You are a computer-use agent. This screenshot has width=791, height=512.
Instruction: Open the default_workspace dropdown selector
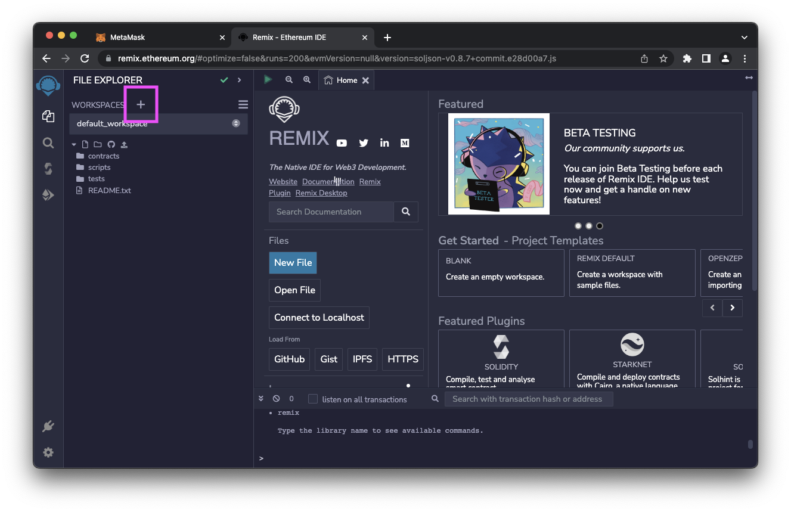[159, 123]
